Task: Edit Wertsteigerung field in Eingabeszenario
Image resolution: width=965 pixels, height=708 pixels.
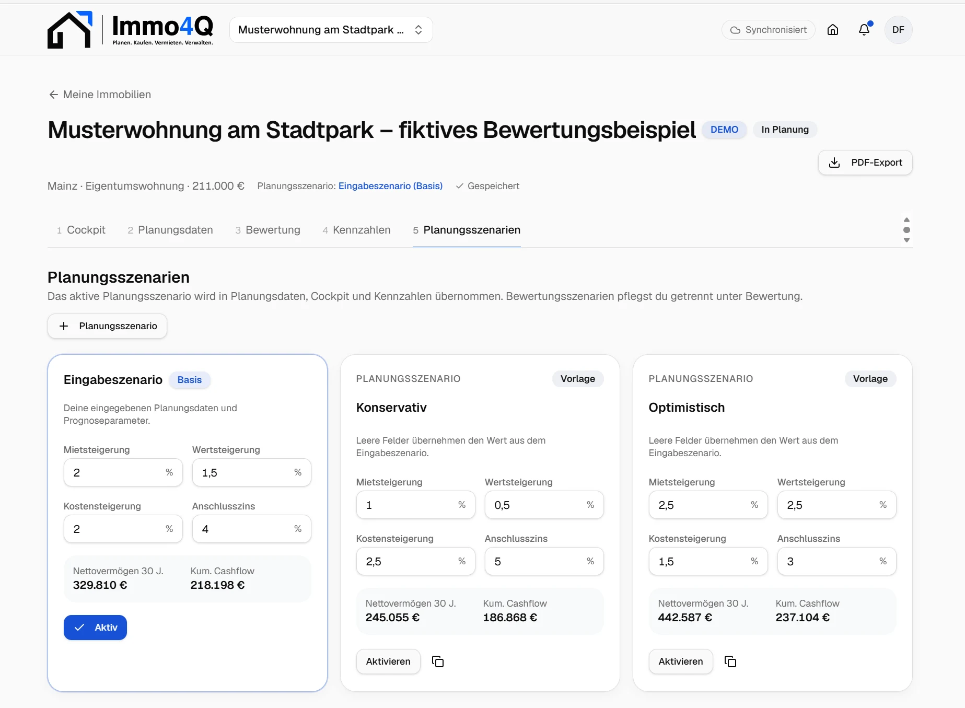Action: pyautogui.click(x=252, y=472)
